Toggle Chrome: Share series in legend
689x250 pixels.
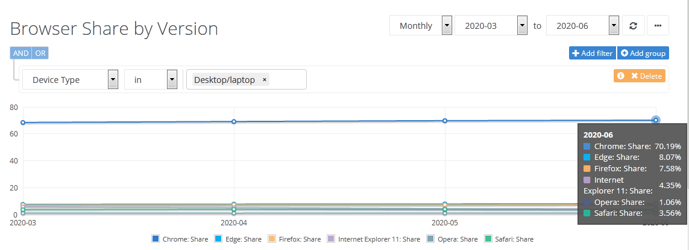point(180,239)
